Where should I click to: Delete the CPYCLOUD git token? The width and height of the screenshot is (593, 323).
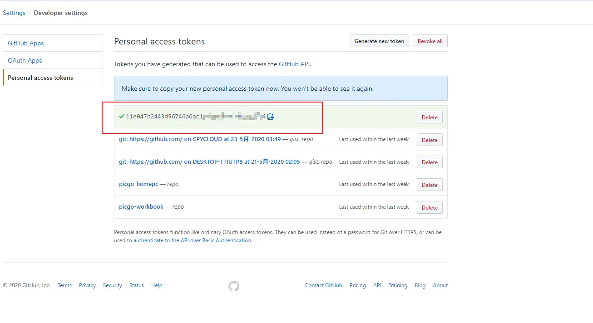[430, 140]
